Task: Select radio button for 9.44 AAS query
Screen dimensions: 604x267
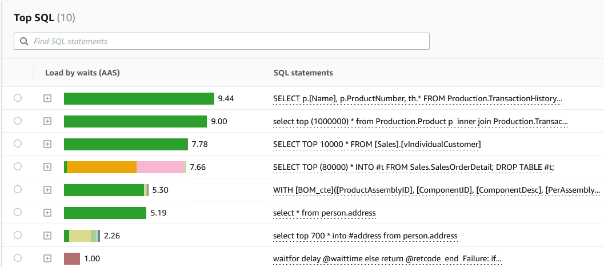Action: point(18,98)
